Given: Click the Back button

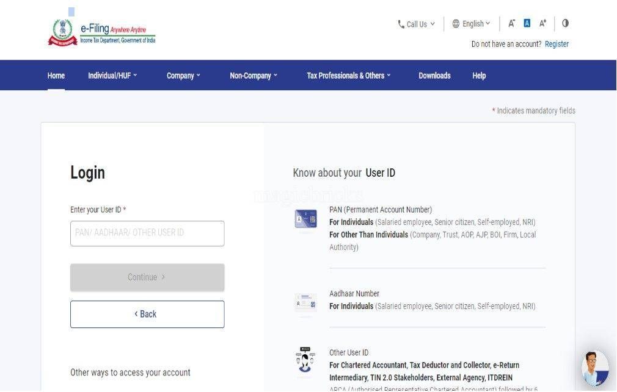Looking at the screenshot, I should (x=147, y=313).
